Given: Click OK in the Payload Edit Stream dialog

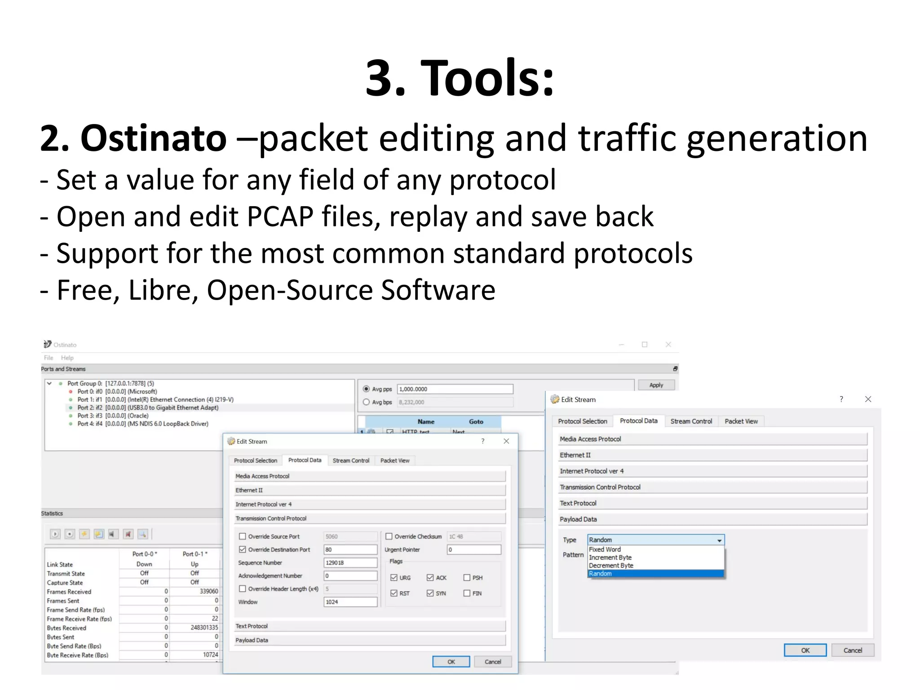Looking at the screenshot, I should click(805, 650).
